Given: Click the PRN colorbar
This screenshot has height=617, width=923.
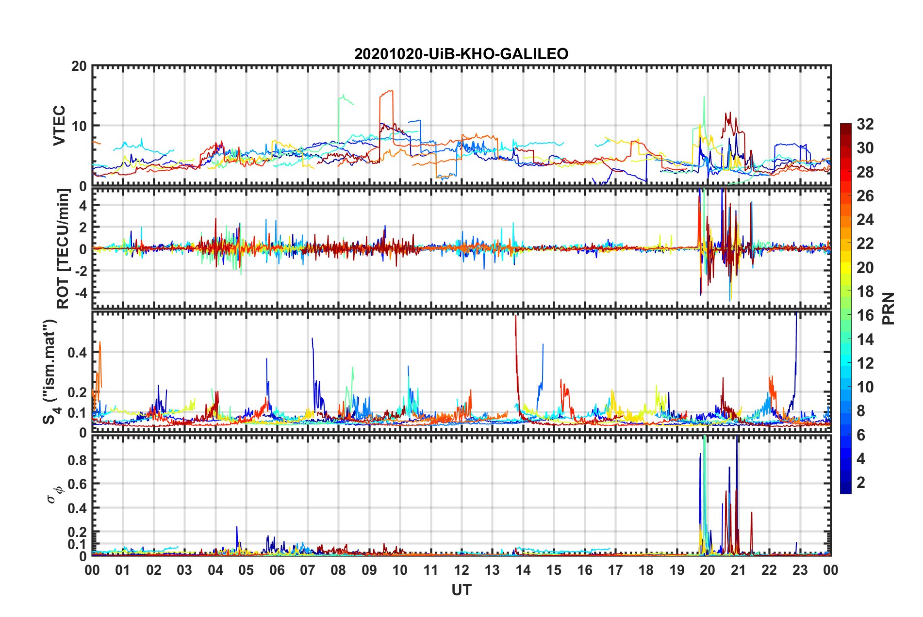Looking at the screenshot, I should tap(845, 308).
